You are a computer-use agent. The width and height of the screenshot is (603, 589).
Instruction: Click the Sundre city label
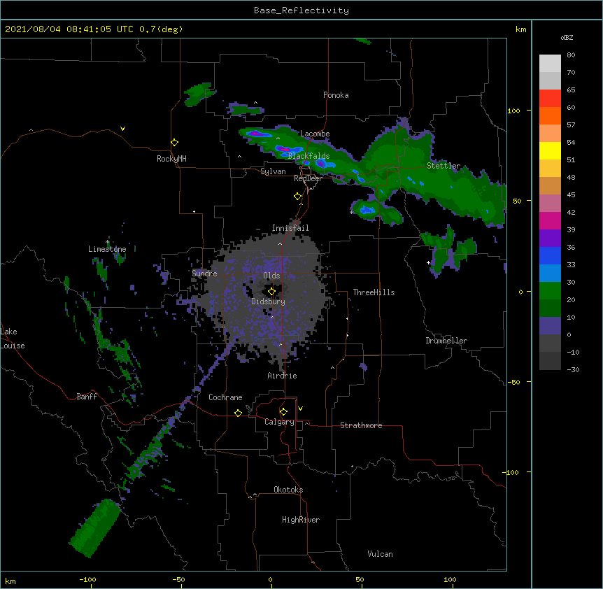pyautogui.click(x=204, y=274)
